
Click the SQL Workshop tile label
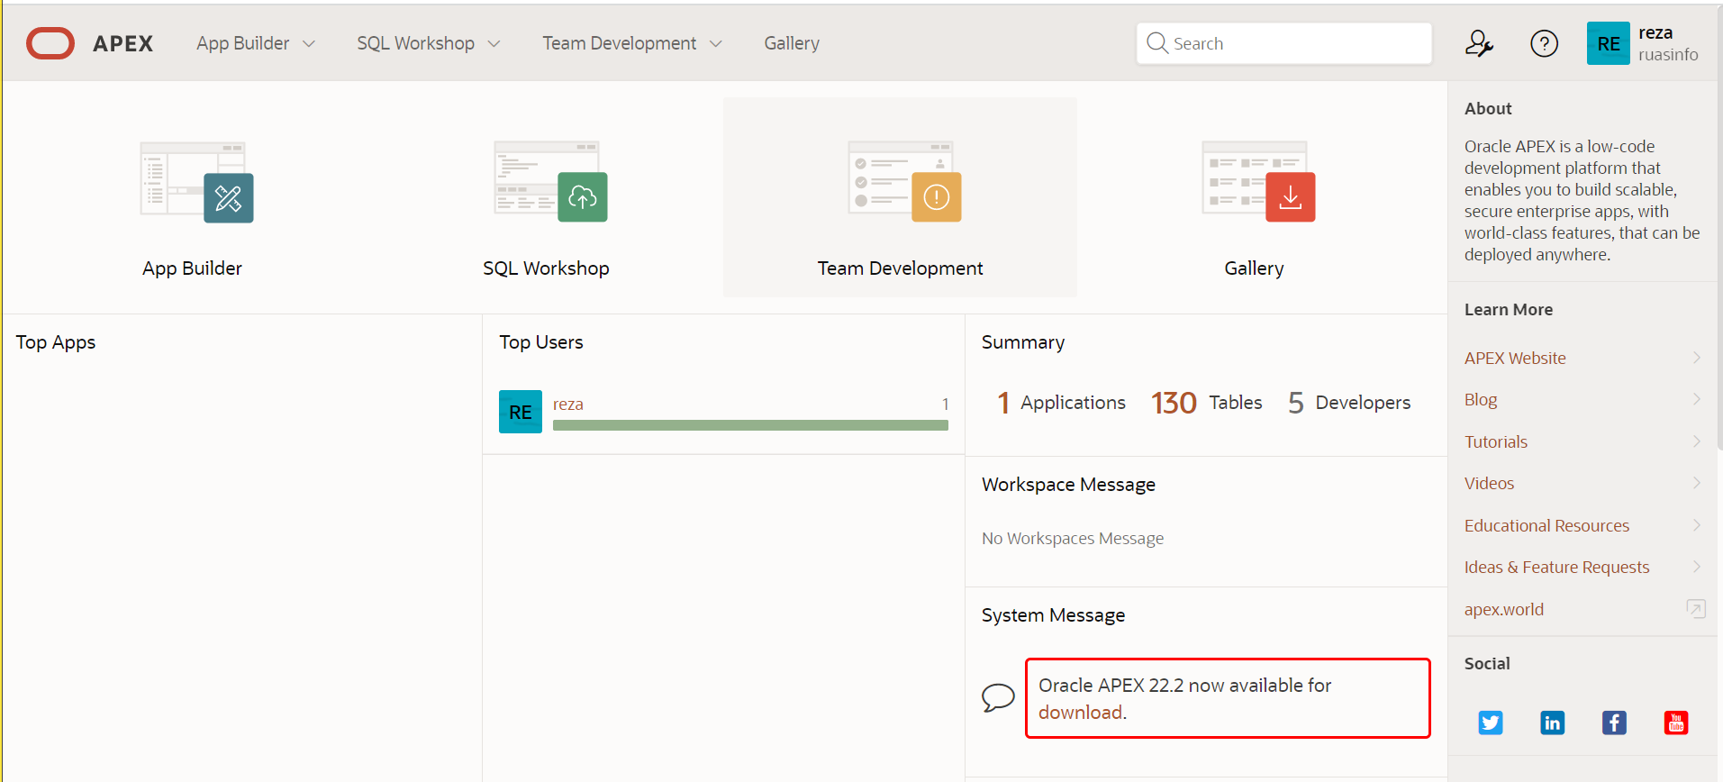click(546, 268)
